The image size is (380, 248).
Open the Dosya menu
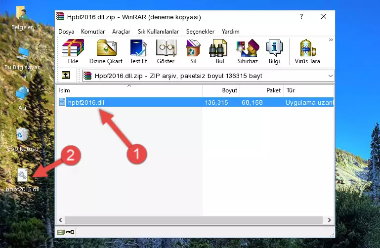[x=66, y=32]
